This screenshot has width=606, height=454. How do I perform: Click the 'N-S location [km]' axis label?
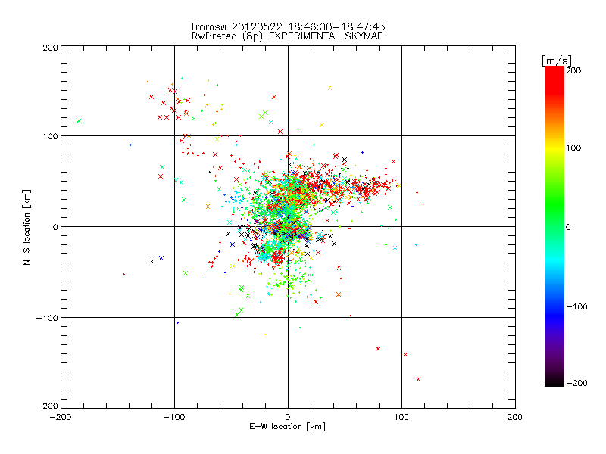click(27, 227)
